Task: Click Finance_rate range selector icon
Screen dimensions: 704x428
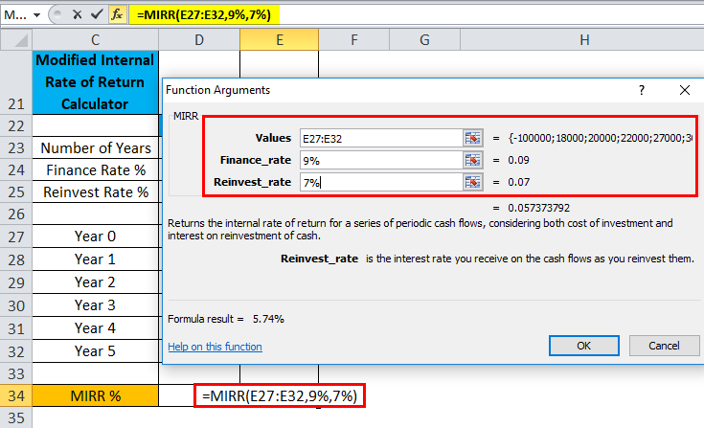Action: 473,160
